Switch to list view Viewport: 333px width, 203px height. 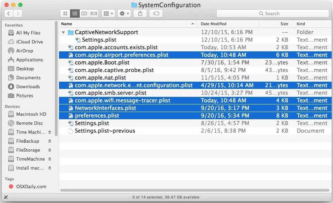75,13
